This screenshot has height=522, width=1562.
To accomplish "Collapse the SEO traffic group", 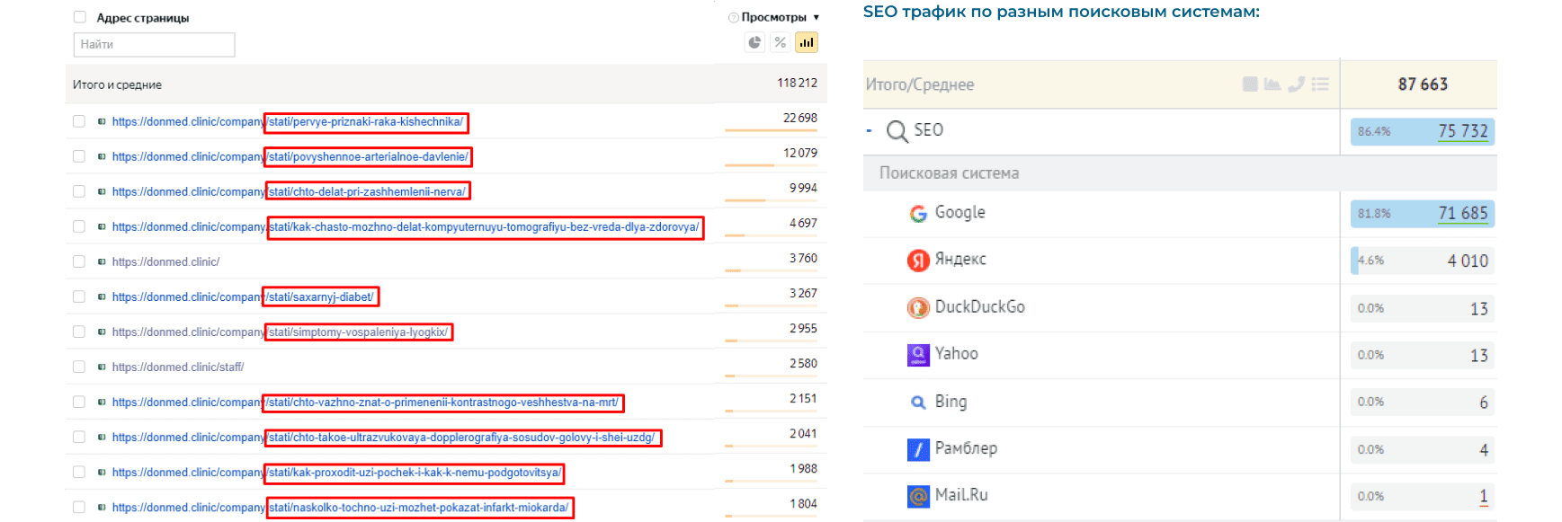I will pos(870,131).
